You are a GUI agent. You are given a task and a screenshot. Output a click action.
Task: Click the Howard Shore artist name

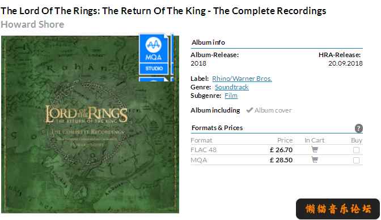click(32, 24)
